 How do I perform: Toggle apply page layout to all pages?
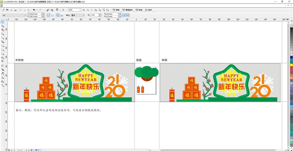click(58, 15)
